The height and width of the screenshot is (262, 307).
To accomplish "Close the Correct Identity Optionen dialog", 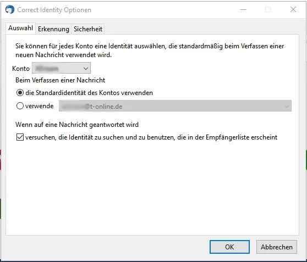I will tap(293, 9).
